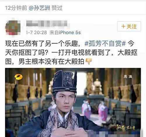Click the black official hat in the image

tap(65, 81)
